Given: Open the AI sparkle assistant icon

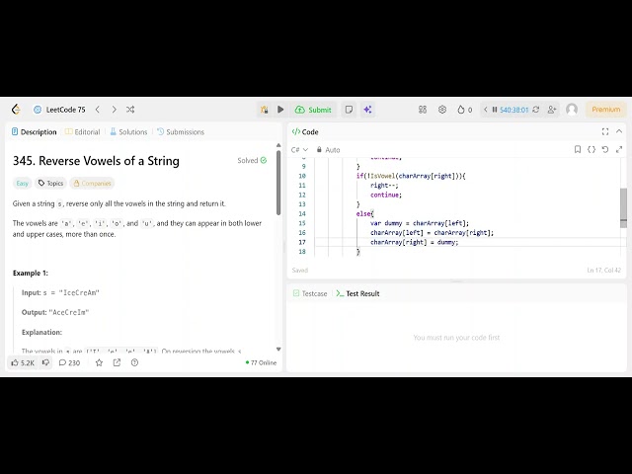Looking at the screenshot, I should [x=367, y=110].
